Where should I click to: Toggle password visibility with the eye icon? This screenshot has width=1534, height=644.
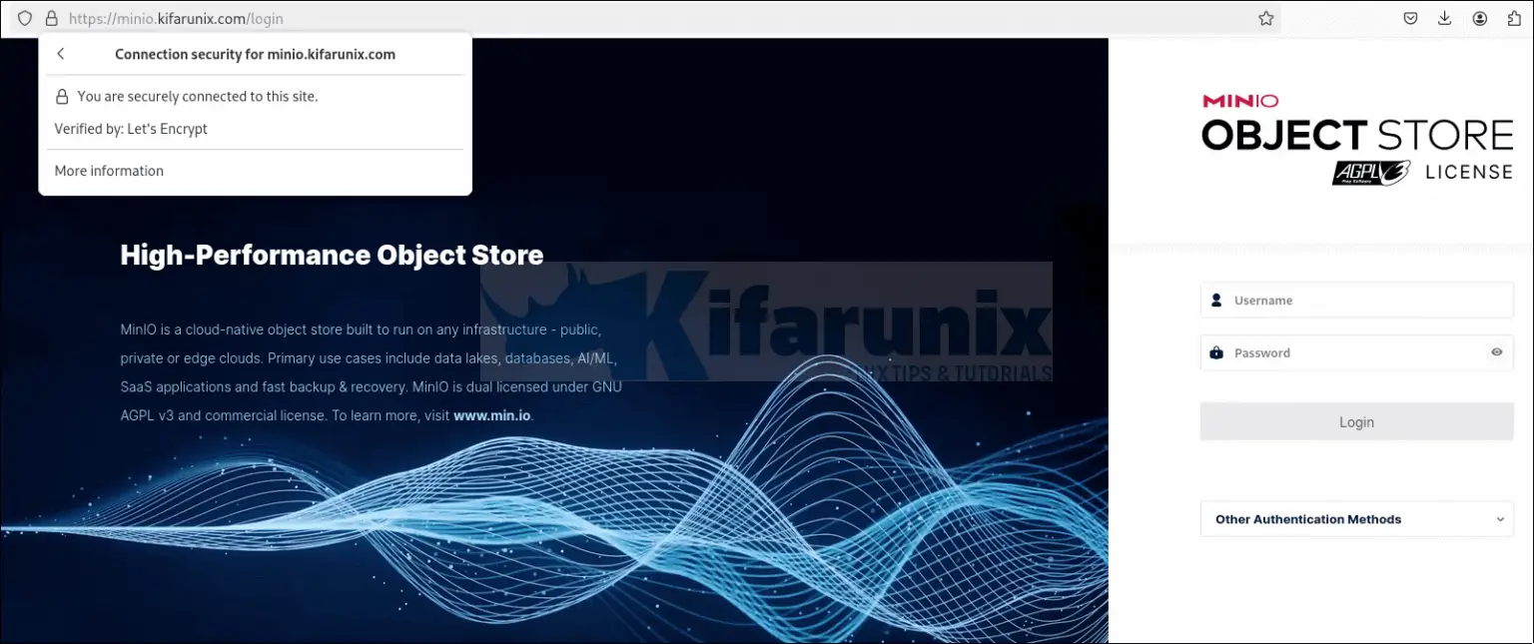1496,351
